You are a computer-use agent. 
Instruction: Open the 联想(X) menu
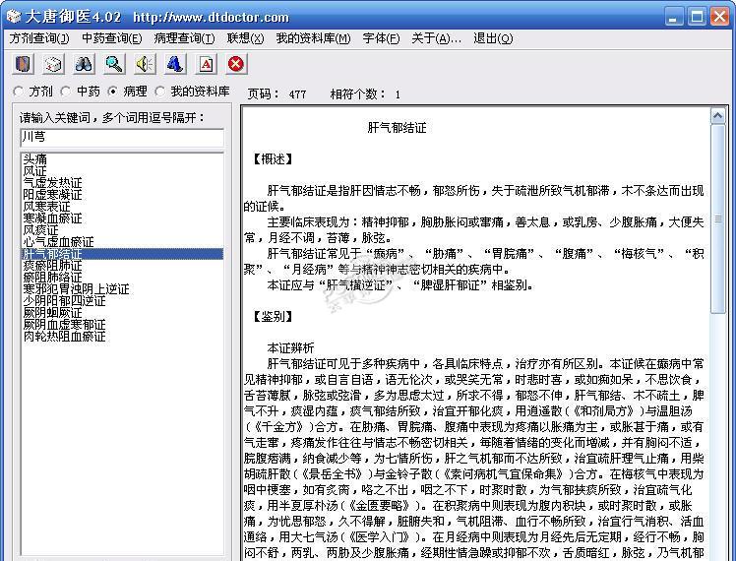tap(245, 38)
